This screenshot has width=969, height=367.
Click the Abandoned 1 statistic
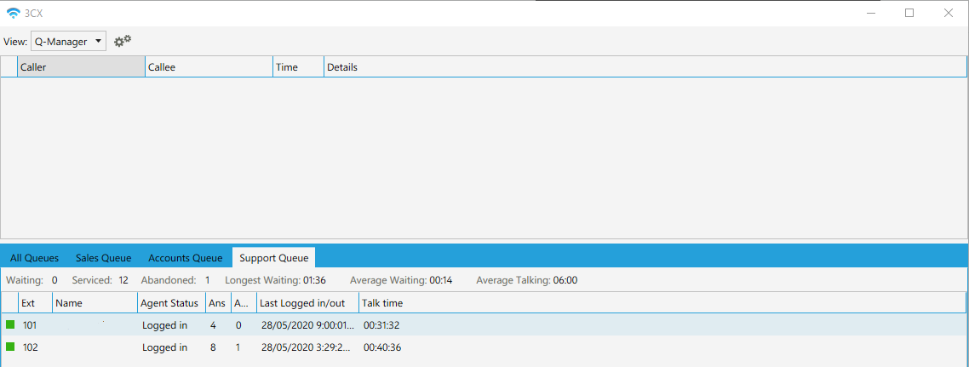click(175, 280)
